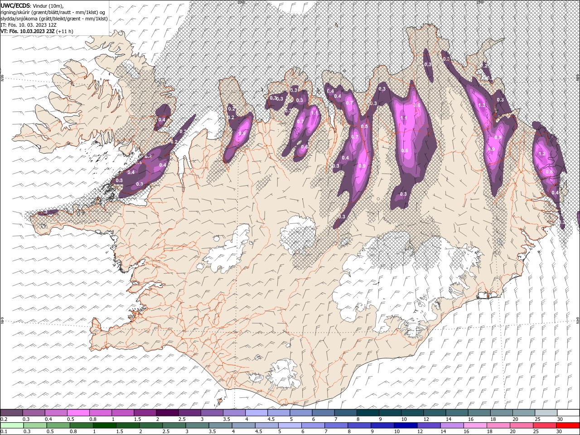This screenshot has width=580, height=435.
Task: Pick the 8–9 blue rain swatch
Action: (x=358, y=425)
